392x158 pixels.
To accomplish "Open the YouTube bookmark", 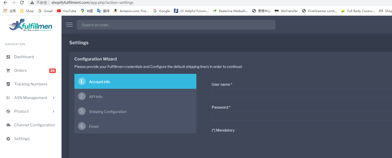I will [x=67, y=11].
